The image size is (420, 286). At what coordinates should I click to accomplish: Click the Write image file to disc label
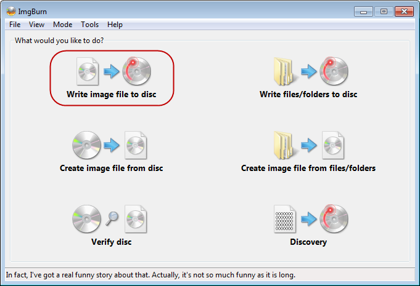coord(112,94)
